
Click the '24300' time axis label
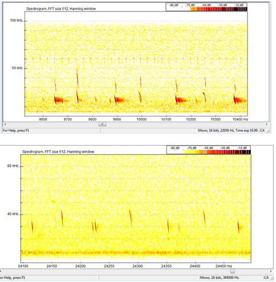pyautogui.click(x=137, y=266)
